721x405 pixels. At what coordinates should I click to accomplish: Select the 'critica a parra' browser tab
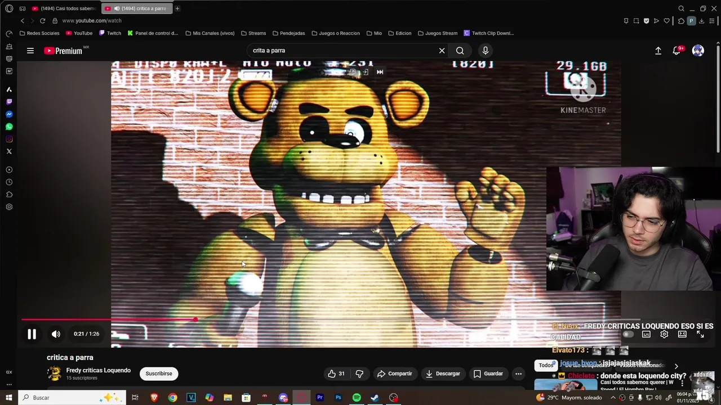point(137,8)
